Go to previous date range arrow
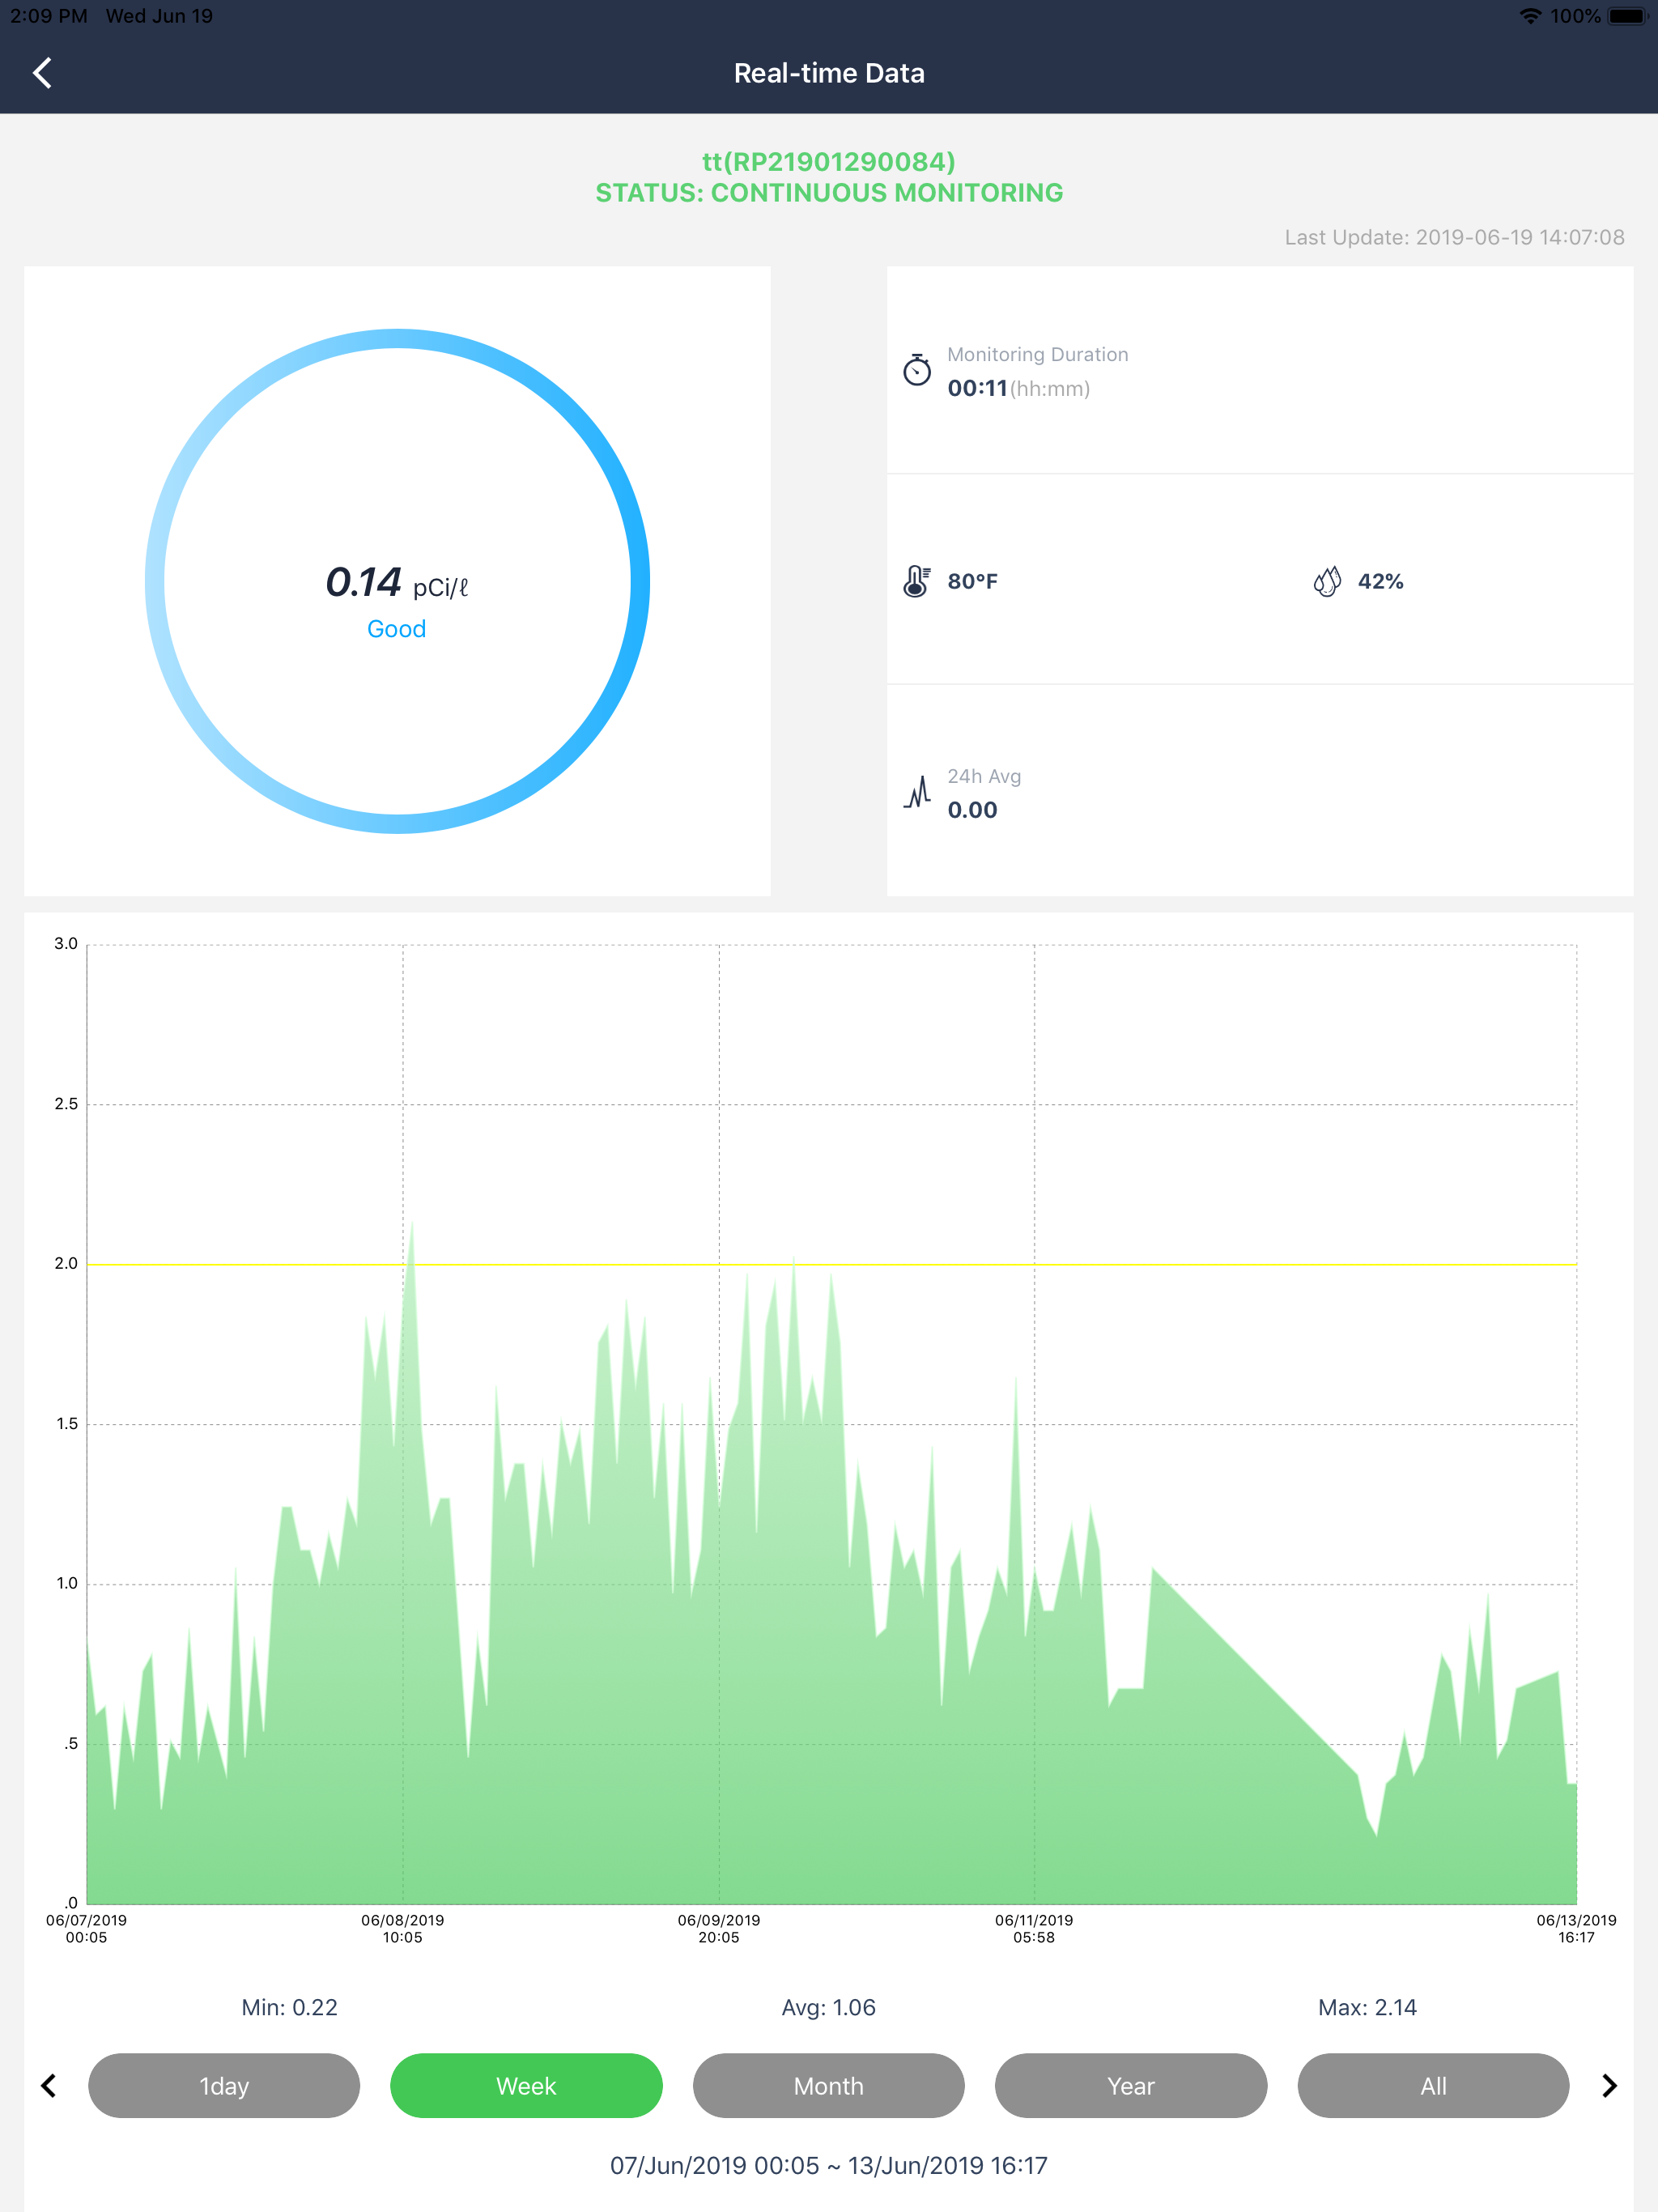 tap(48, 2085)
